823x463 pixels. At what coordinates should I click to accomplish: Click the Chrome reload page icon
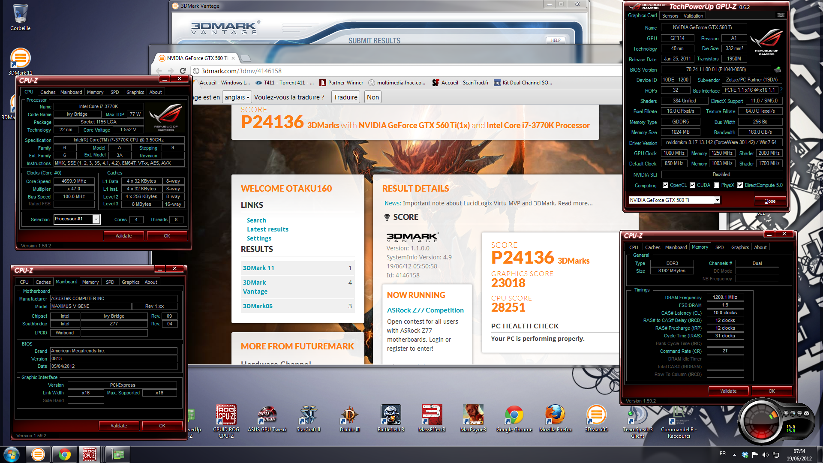tap(183, 71)
